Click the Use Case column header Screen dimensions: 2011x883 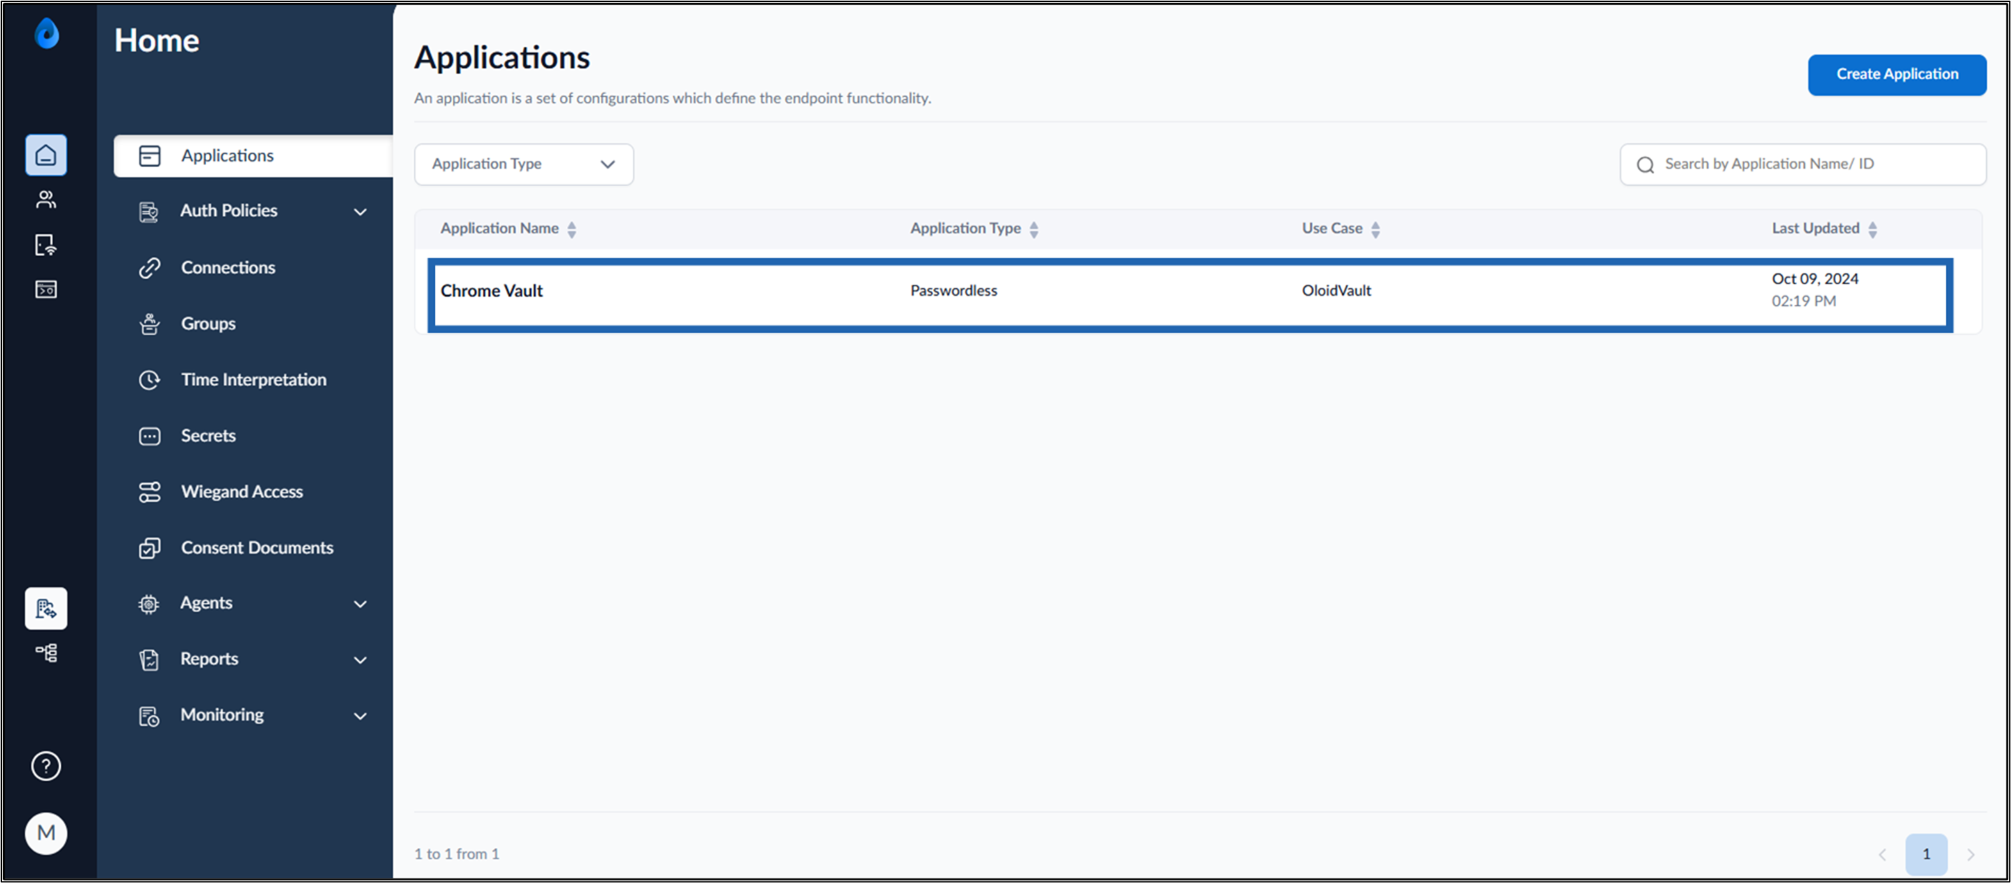(x=1332, y=228)
